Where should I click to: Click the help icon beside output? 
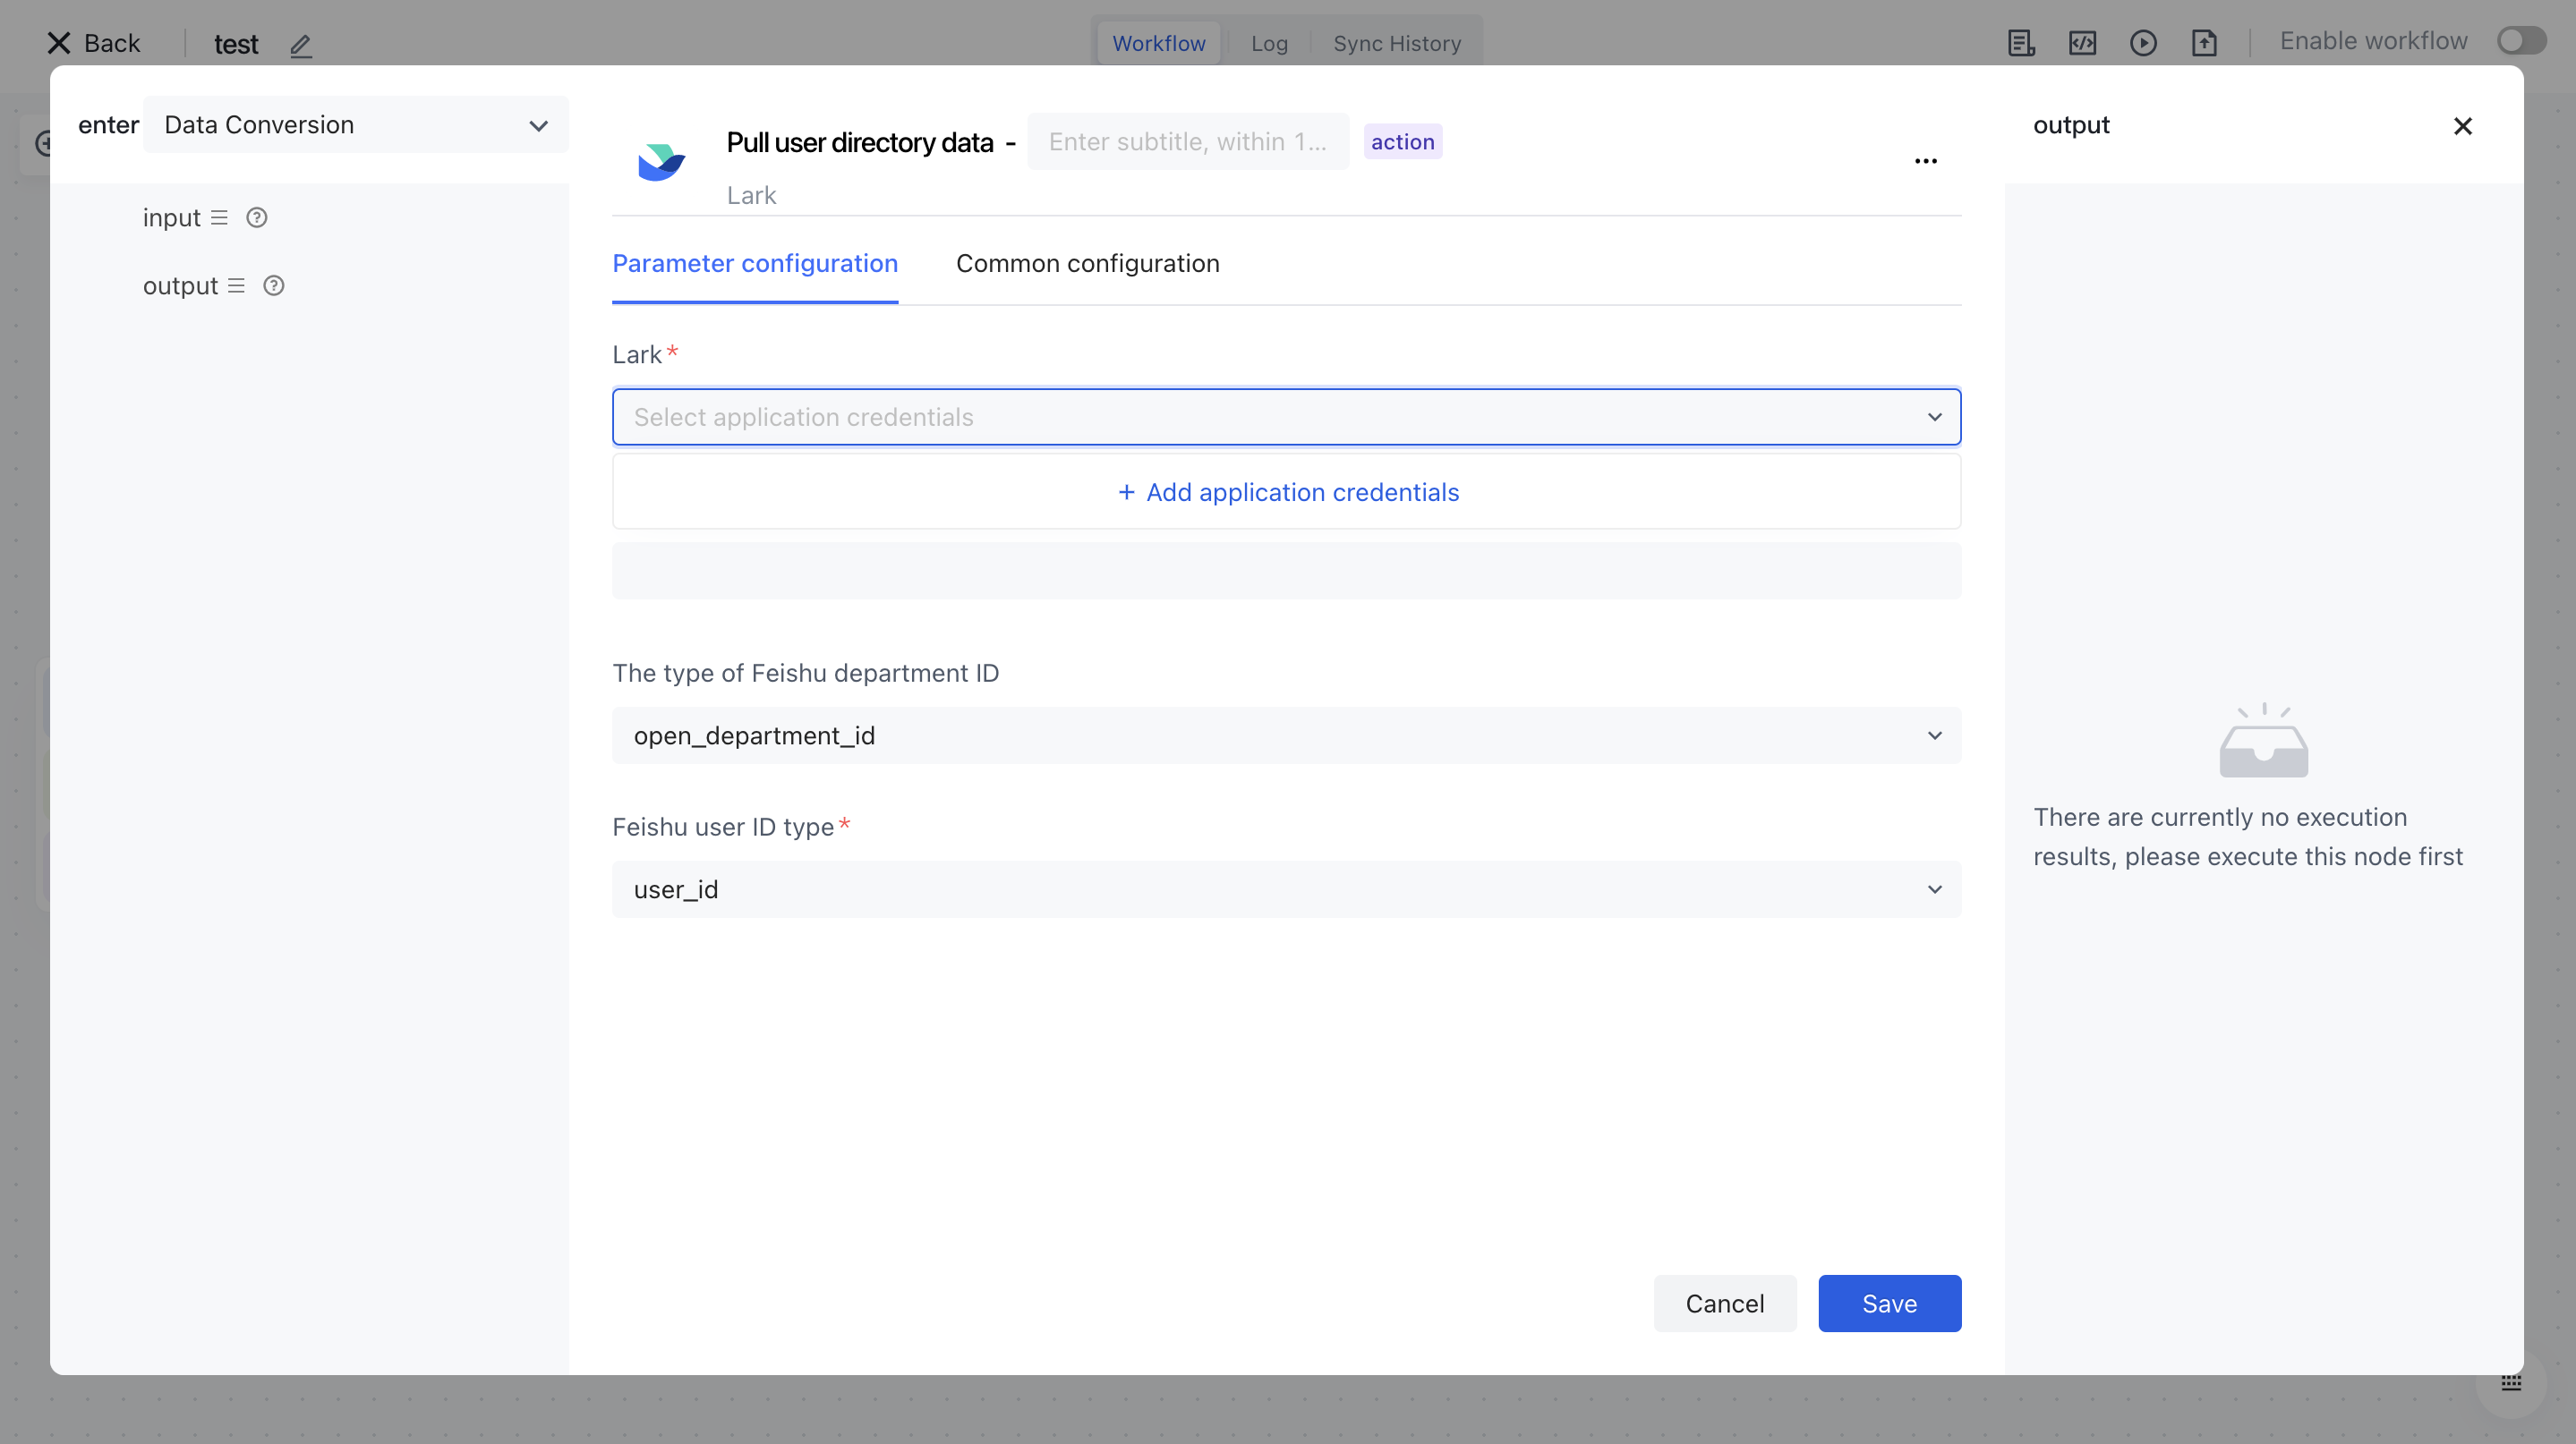point(274,285)
